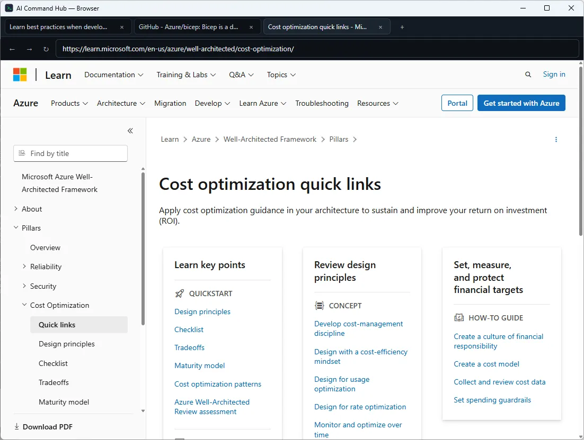Click the Azure breadcrumb
584x440 pixels.
click(x=201, y=140)
